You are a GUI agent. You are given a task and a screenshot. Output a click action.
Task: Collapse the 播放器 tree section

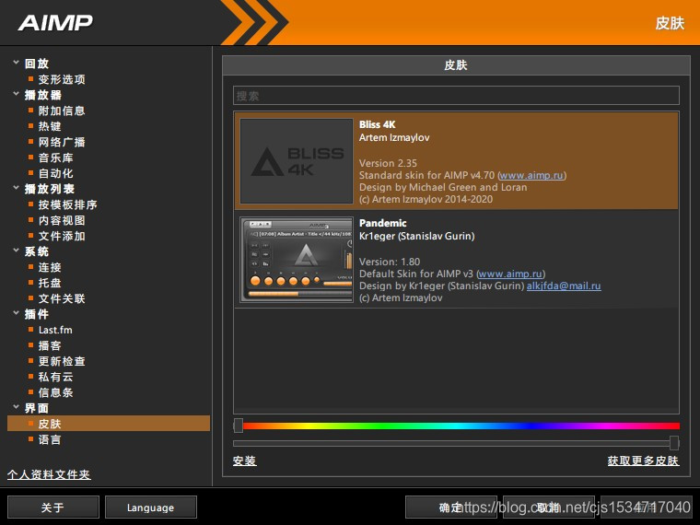pos(16,94)
